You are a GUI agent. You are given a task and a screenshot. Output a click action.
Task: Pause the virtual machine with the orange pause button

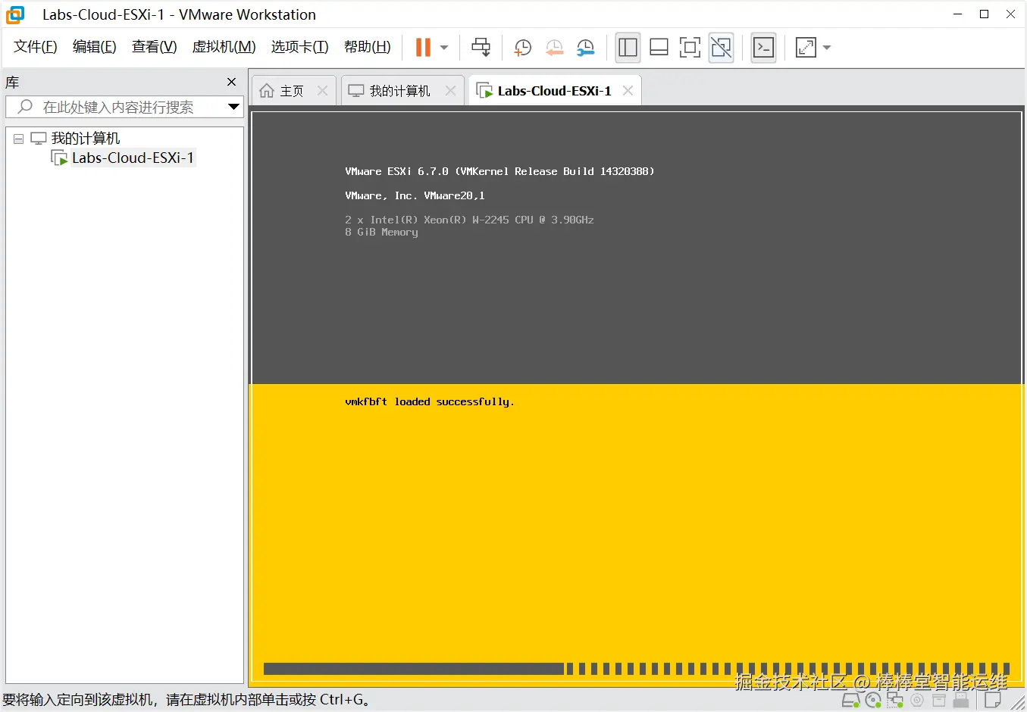(423, 47)
